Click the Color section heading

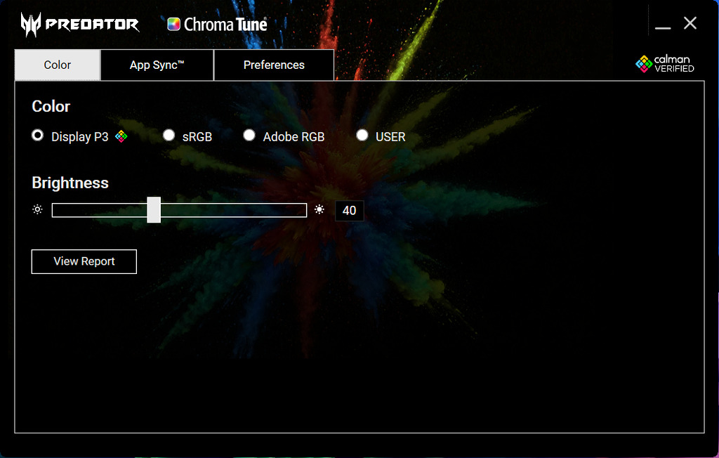click(x=51, y=107)
